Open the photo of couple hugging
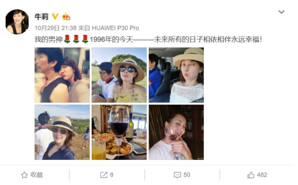Image resolution: width=298 pixels, height=185 pixels. (x=62, y=75)
